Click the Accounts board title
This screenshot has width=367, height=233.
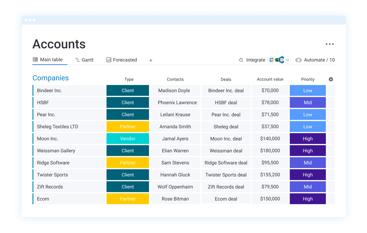tap(59, 44)
